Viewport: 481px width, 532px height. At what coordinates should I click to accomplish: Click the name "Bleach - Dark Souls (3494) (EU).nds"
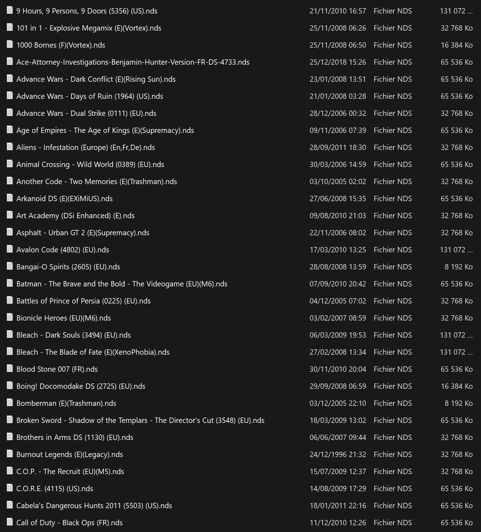pyautogui.click(x=74, y=335)
